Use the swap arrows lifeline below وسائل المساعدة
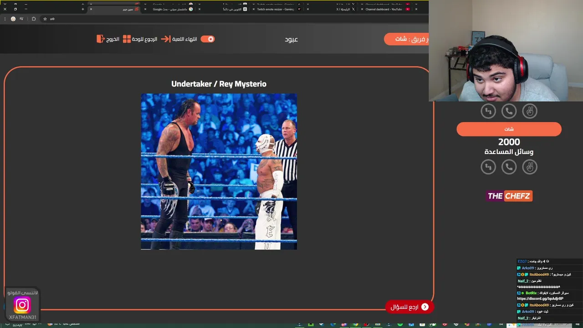The width and height of the screenshot is (583, 328). pos(488,167)
